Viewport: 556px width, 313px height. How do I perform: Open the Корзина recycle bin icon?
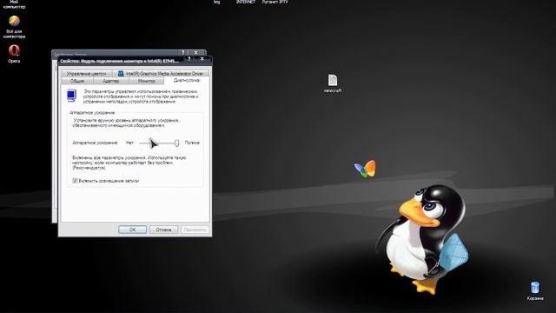(x=535, y=288)
